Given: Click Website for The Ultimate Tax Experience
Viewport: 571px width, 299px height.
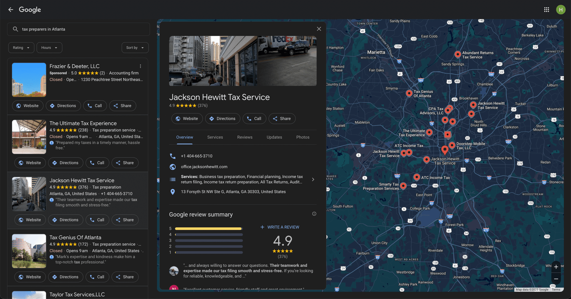Looking at the screenshot, I should coord(30,163).
